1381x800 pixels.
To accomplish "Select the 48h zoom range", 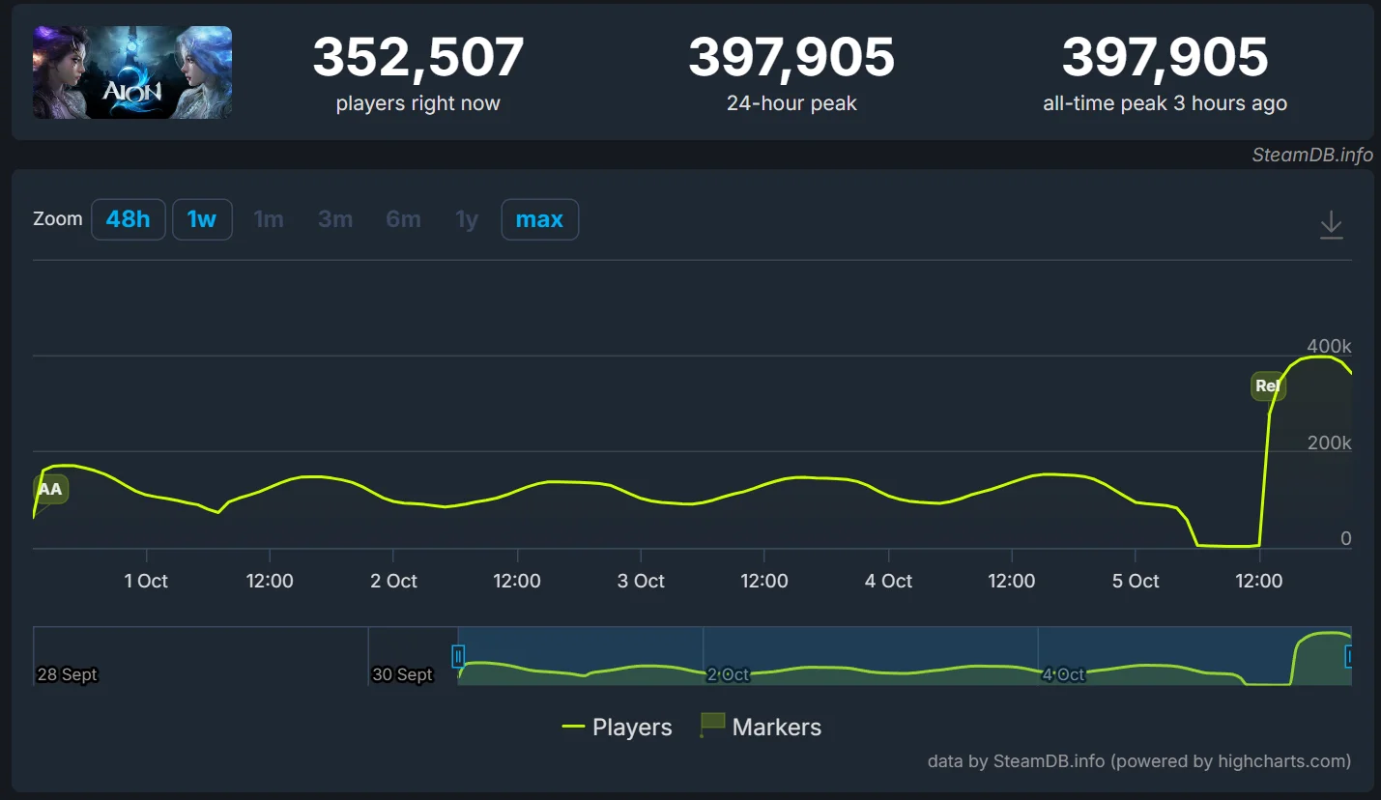I will tap(129, 219).
